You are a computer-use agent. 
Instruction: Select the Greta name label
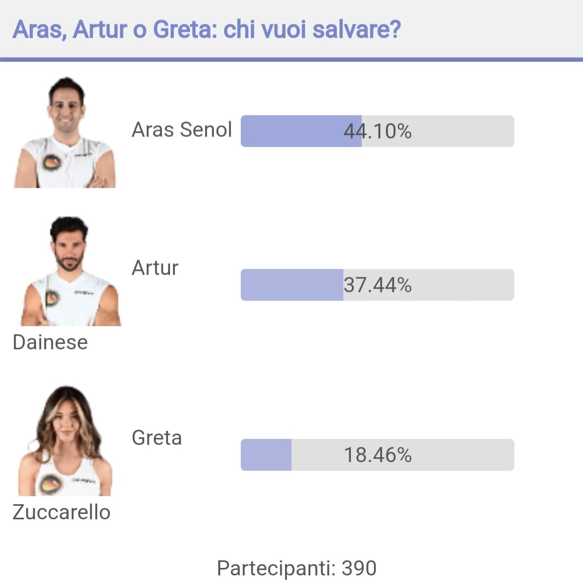(157, 438)
